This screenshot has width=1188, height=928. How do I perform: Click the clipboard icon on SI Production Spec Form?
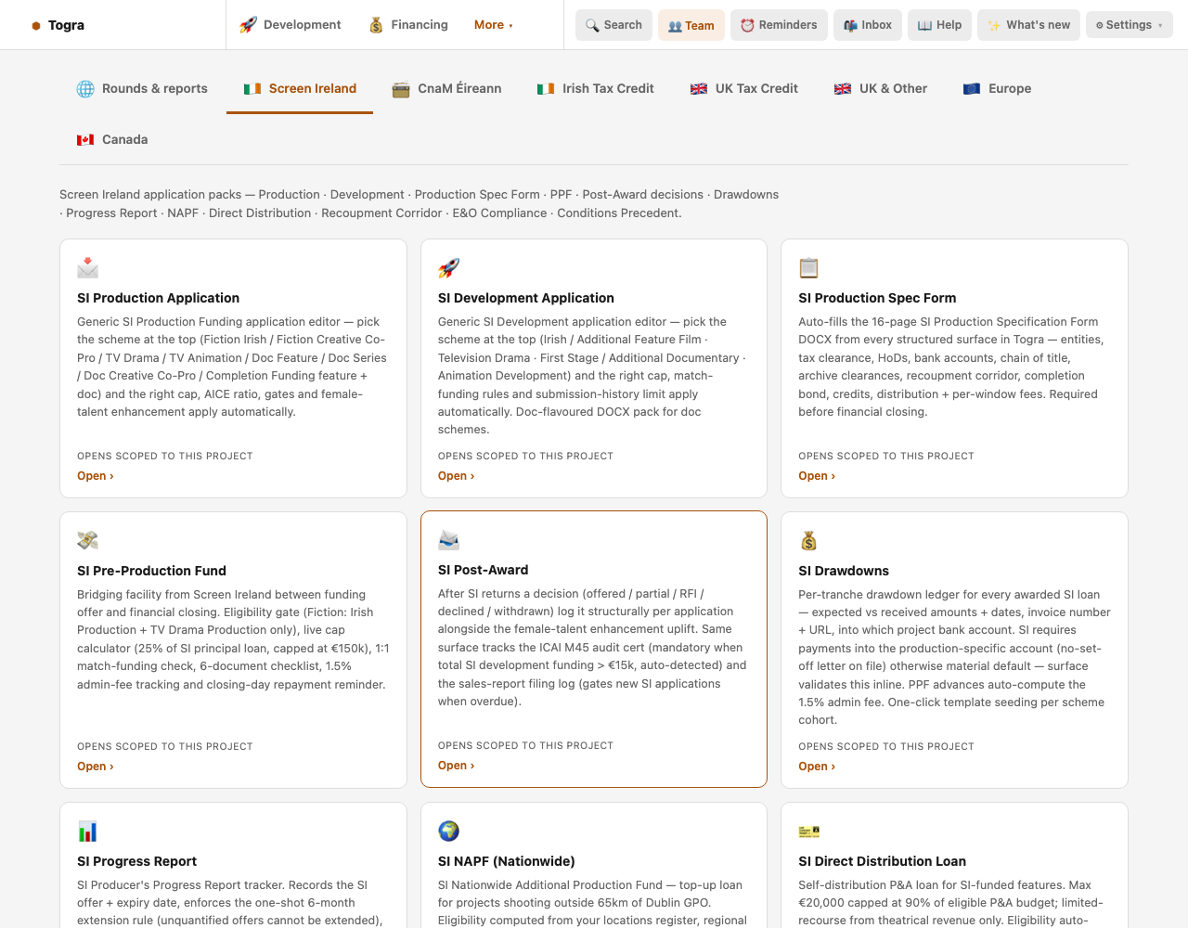click(809, 268)
